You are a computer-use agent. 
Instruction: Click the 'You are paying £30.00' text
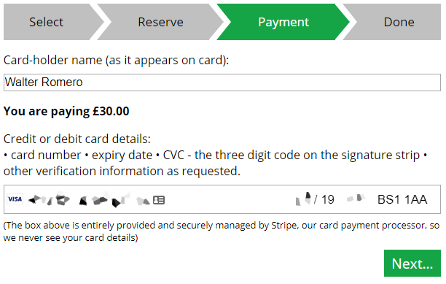(66, 111)
